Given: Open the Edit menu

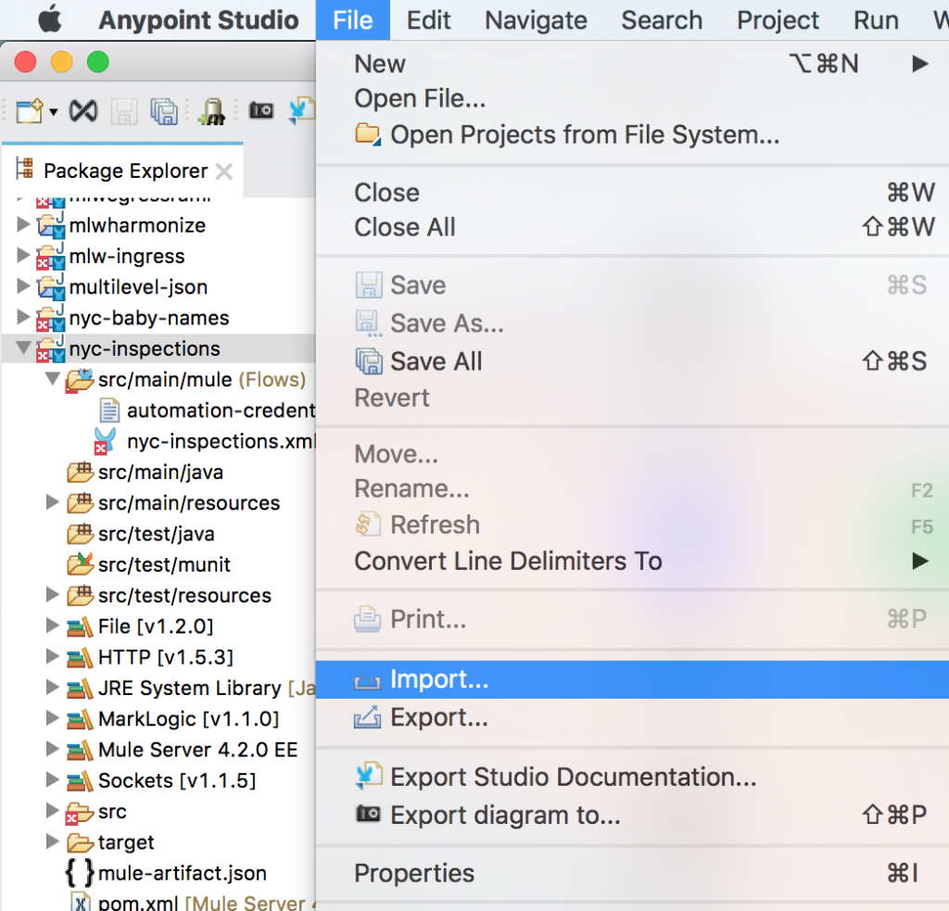Looking at the screenshot, I should coord(428,19).
